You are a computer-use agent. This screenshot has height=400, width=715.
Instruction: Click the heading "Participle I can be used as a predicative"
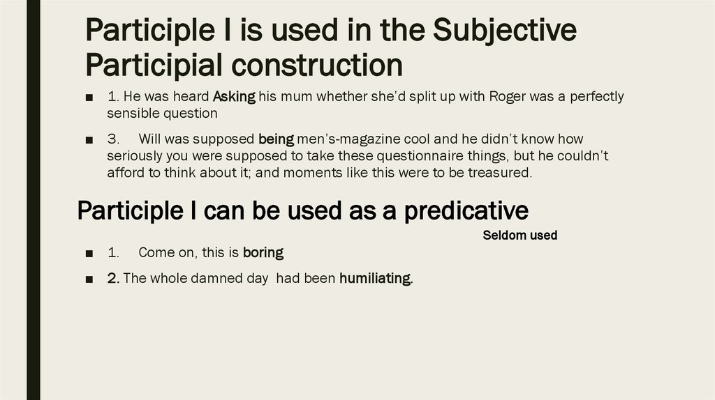pos(302,210)
